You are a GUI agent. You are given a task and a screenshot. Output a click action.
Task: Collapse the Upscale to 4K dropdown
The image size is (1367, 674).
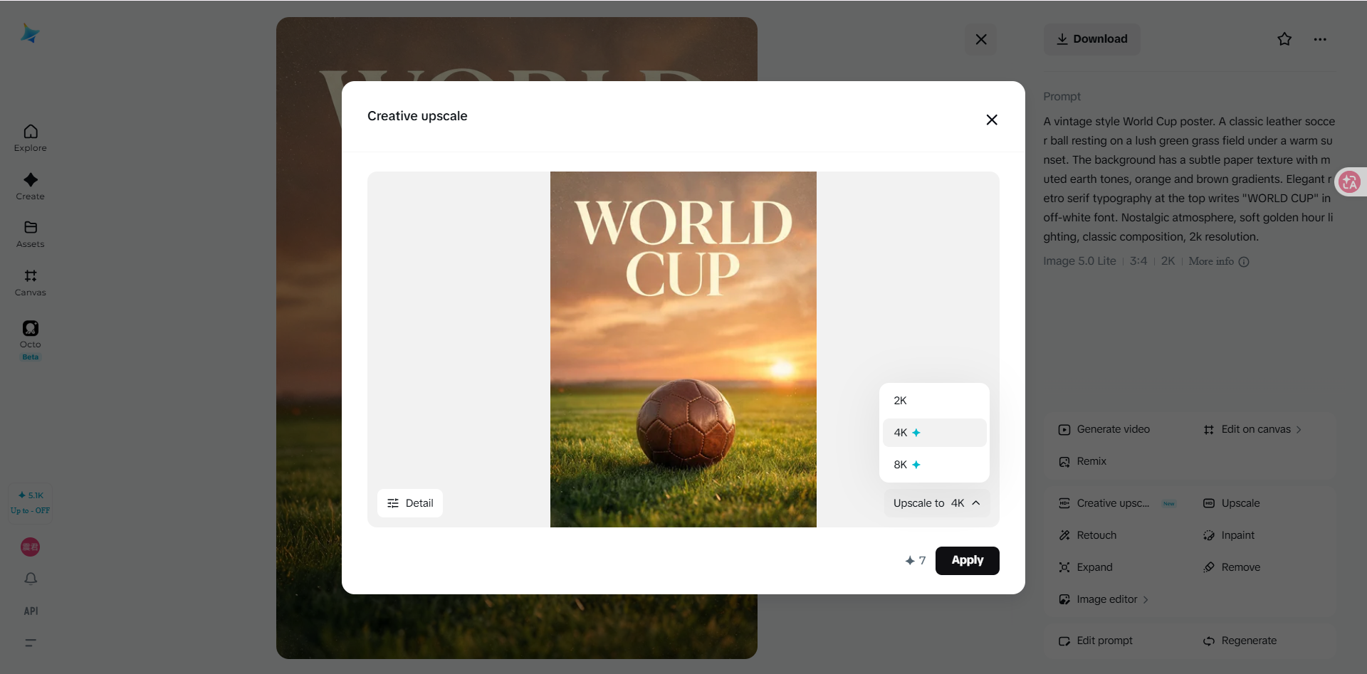pyautogui.click(x=937, y=503)
